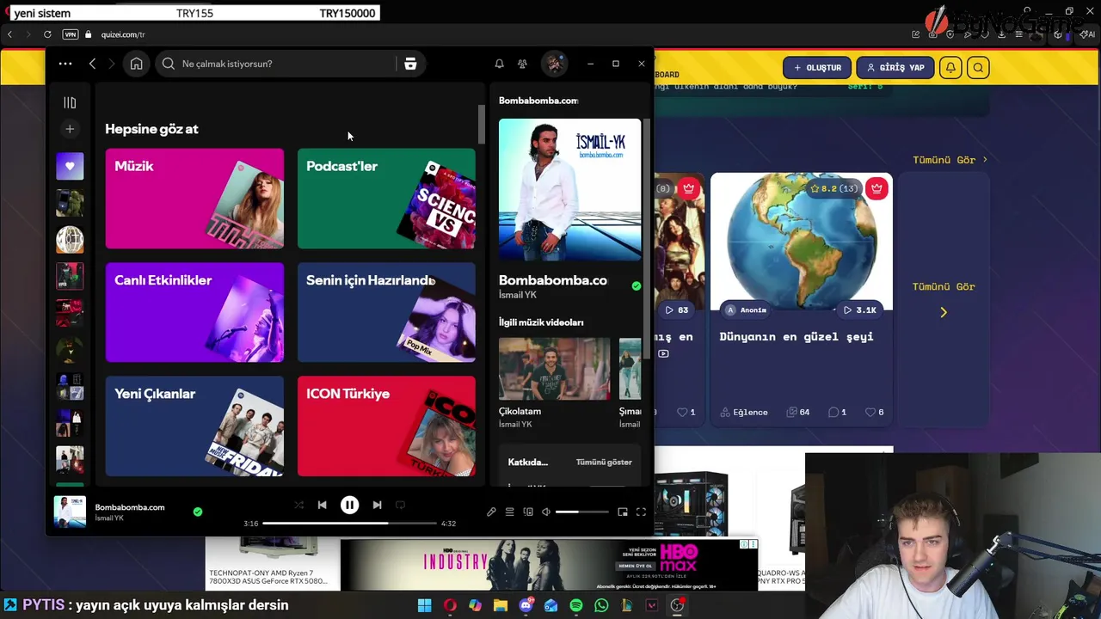Click the Eğlence category tag
1101x619 pixels.
[744, 413]
